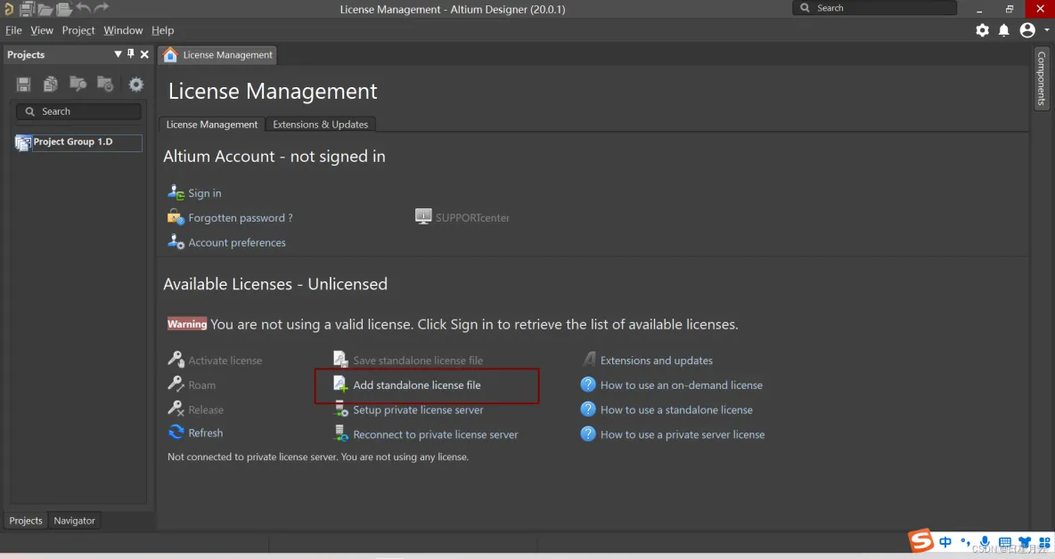This screenshot has height=559, width=1055.
Task: Click Save standalone license file link
Action: point(418,361)
